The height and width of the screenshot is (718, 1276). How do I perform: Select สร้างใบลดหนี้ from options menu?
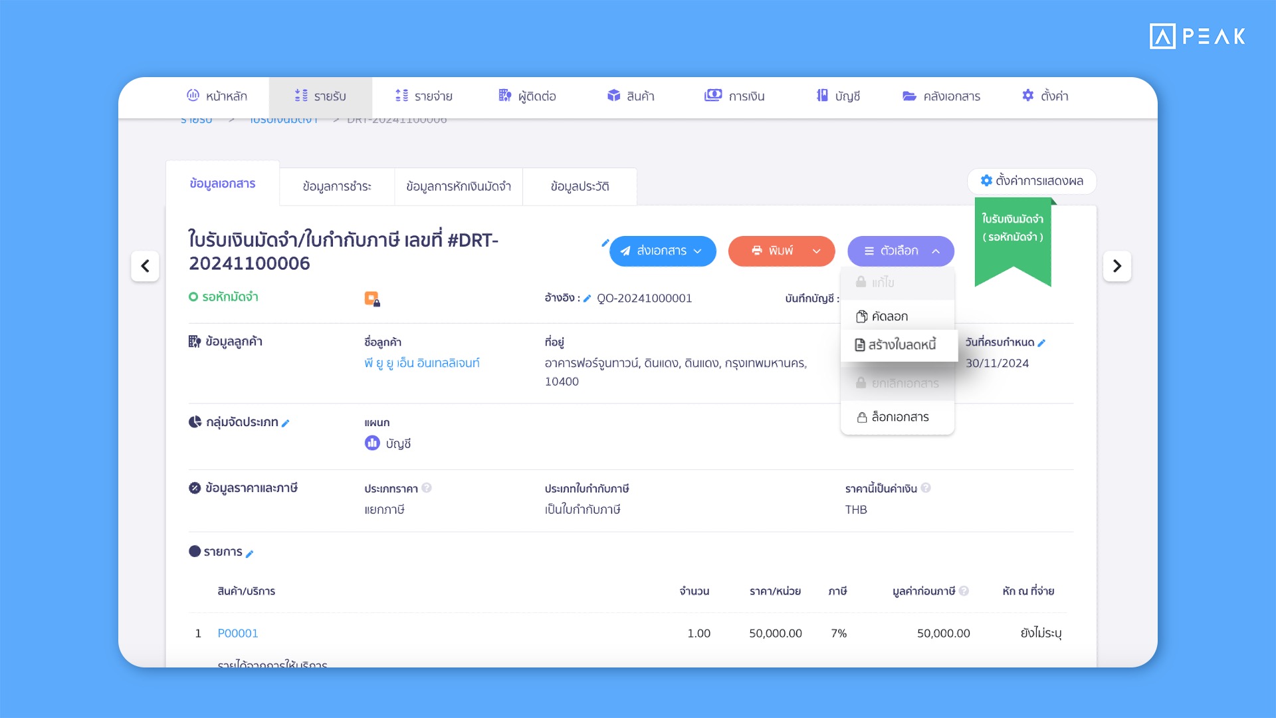pyautogui.click(x=899, y=345)
